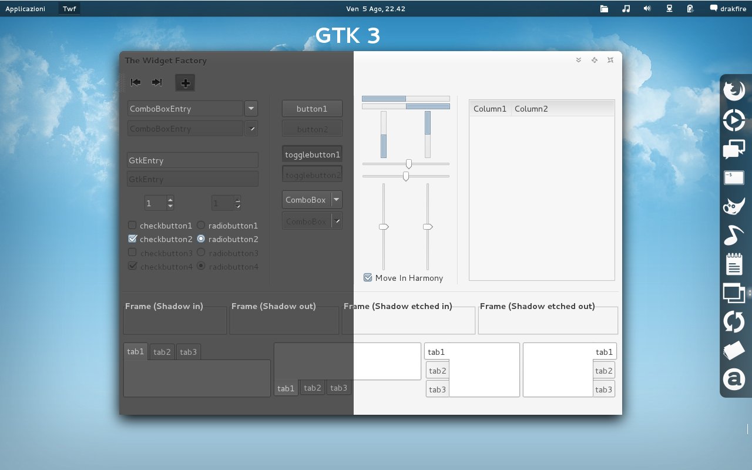Switch to tab2 in the top-tabbed notebook
The height and width of the screenshot is (470, 752).
(162, 352)
